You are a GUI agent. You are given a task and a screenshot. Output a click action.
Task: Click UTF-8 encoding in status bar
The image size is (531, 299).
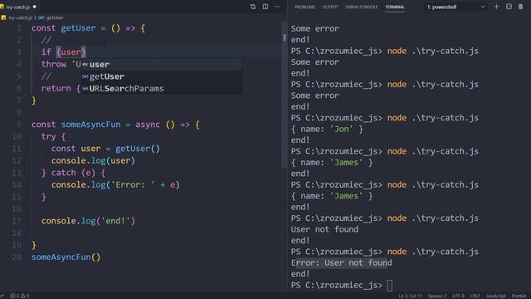click(459, 296)
